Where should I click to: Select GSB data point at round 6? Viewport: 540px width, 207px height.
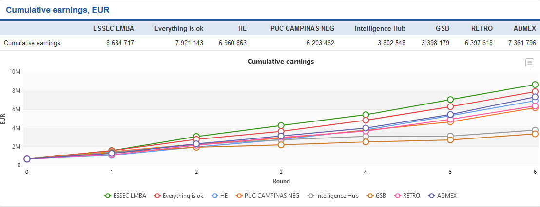[x=535, y=134]
